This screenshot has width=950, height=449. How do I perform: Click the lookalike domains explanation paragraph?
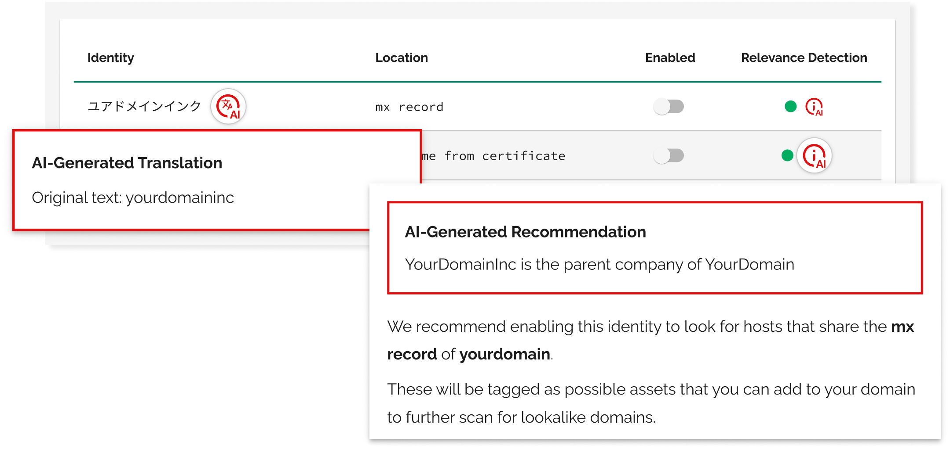point(651,403)
